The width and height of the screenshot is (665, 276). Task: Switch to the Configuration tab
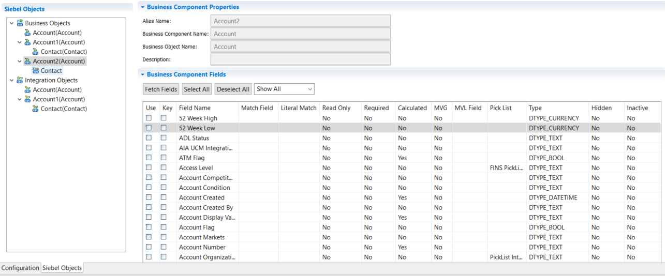coord(20,268)
